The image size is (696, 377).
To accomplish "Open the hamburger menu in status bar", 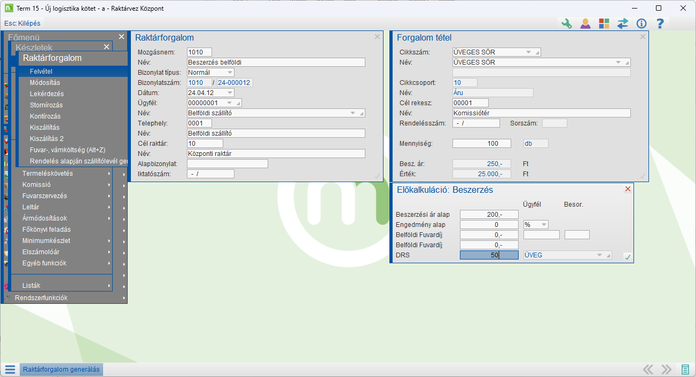I will pyautogui.click(x=10, y=370).
